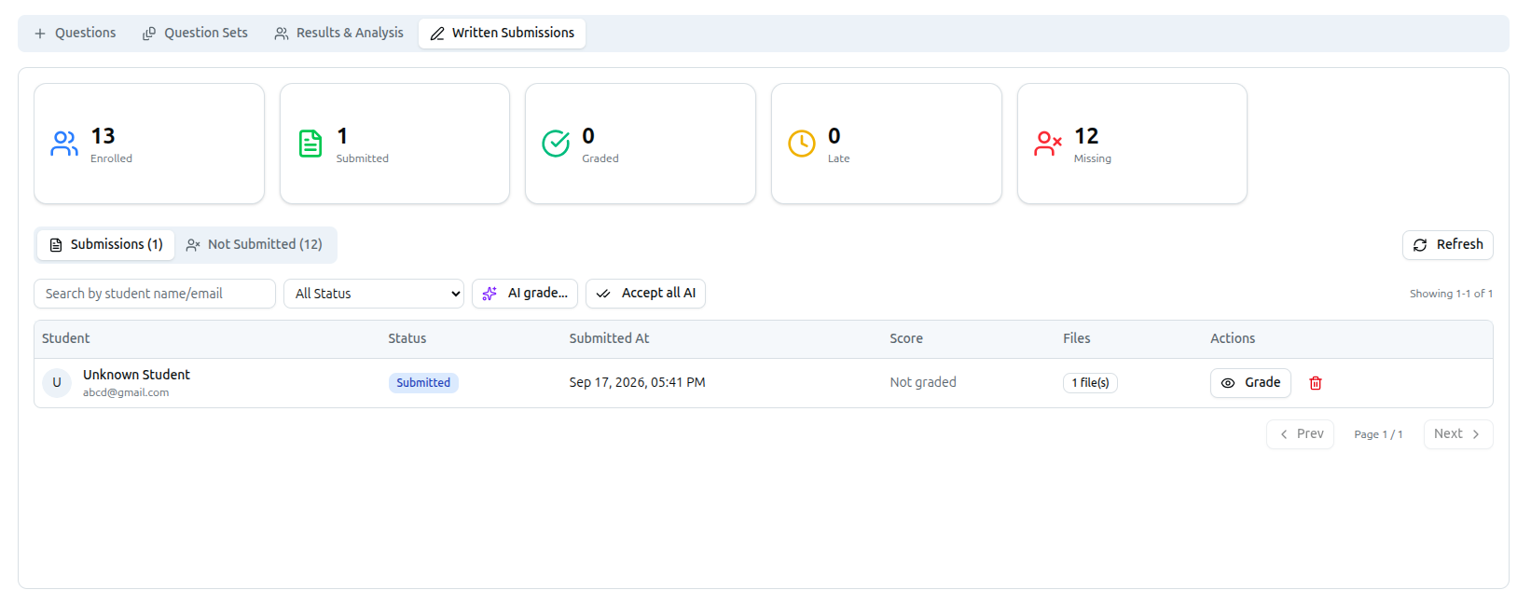This screenshot has width=1531, height=590.
Task: Click the Graded checkmark circle icon
Action: coord(556,144)
